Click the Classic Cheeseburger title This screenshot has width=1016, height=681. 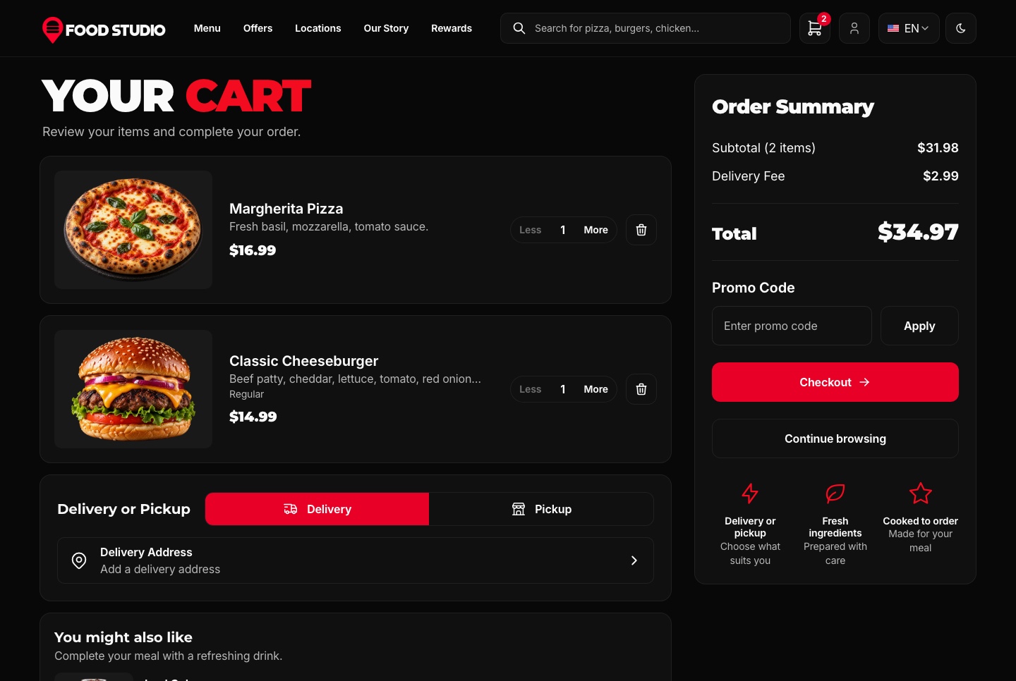pos(304,361)
